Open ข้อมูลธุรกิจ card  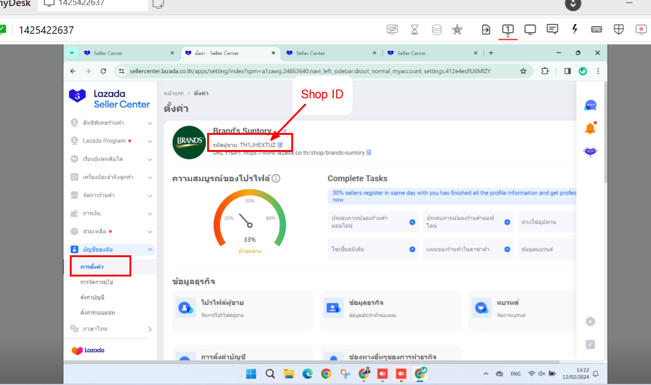(390, 311)
